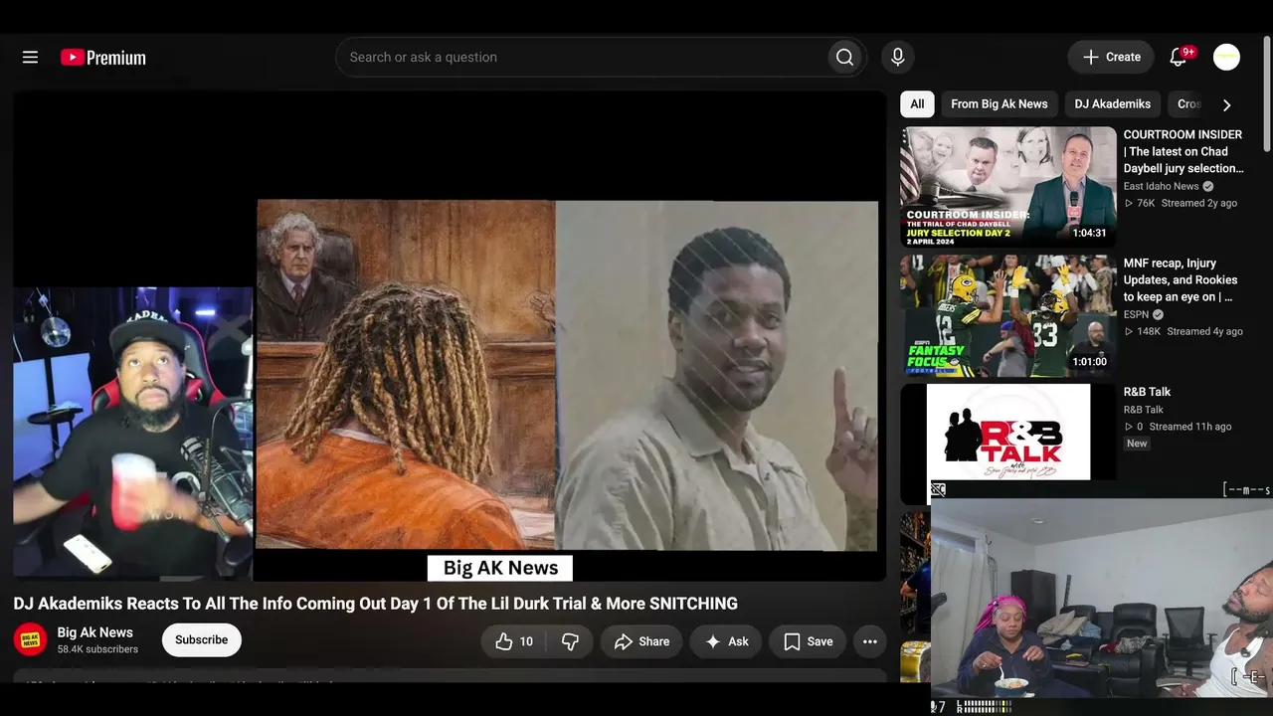This screenshot has width=1273, height=716.
Task: Open the Big Ak News channel avatar
Action: pos(30,639)
